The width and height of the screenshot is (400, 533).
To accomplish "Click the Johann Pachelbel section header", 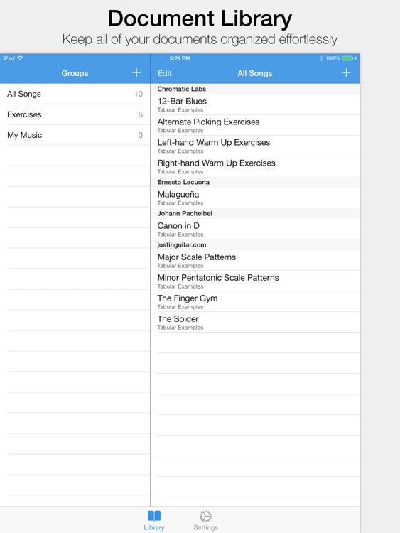I will point(255,213).
